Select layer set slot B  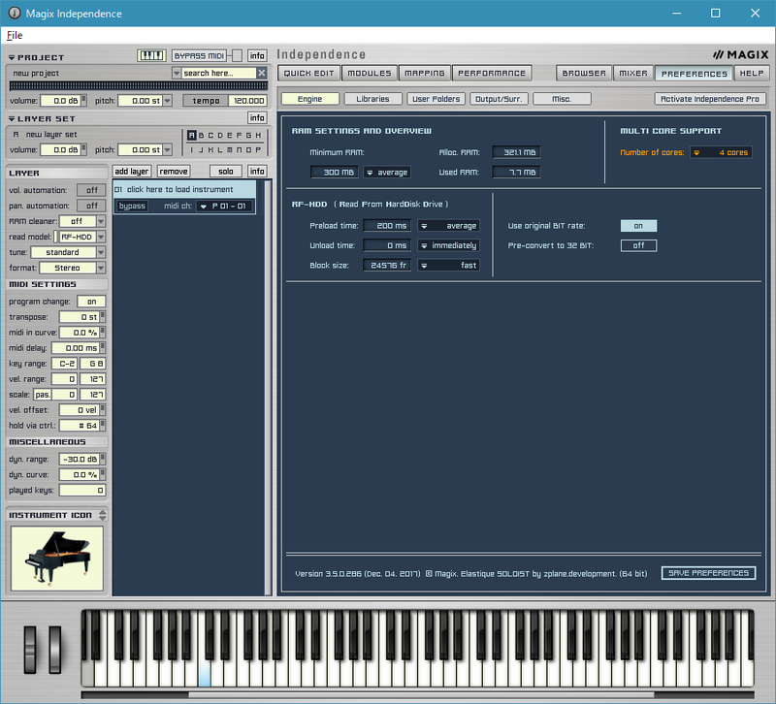coord(202,135)
